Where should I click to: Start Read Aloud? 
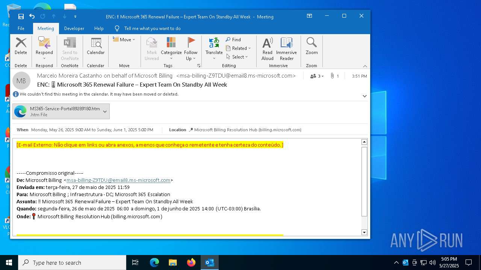tap(268, 49)
